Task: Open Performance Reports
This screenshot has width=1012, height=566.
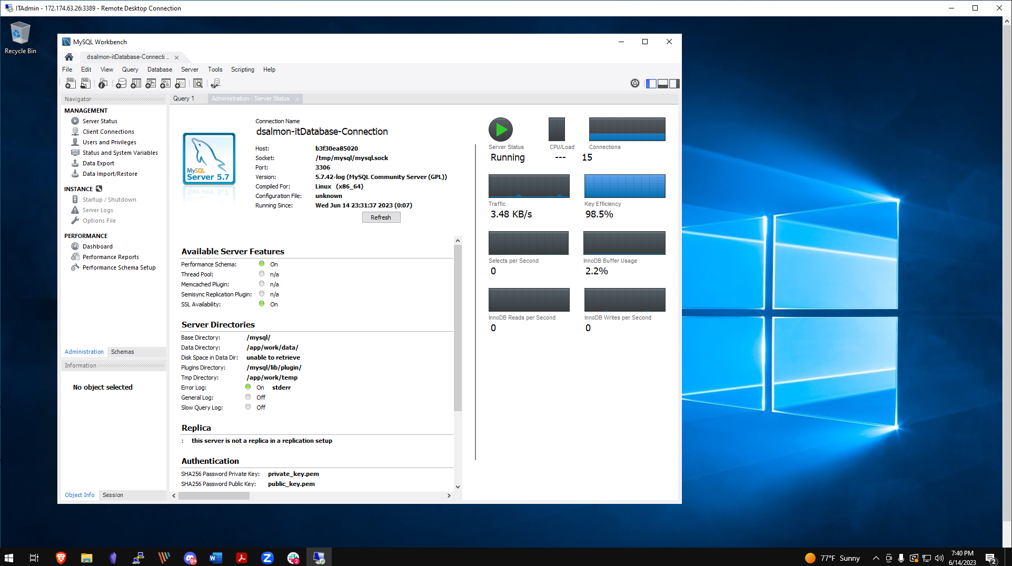Action: tap(111, 257)
